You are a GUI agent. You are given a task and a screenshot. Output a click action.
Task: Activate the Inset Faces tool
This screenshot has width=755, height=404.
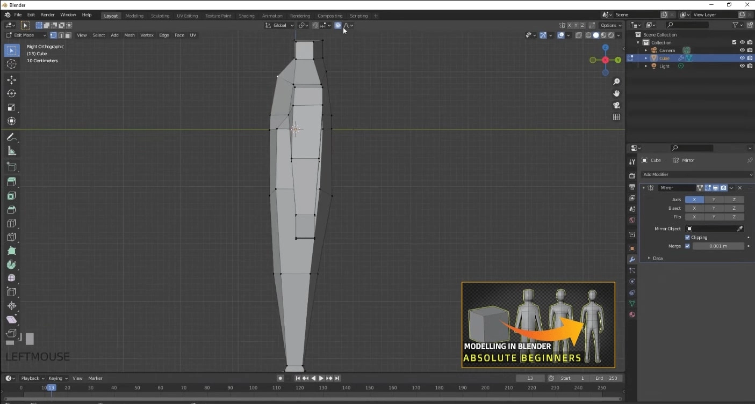(11, 195)
